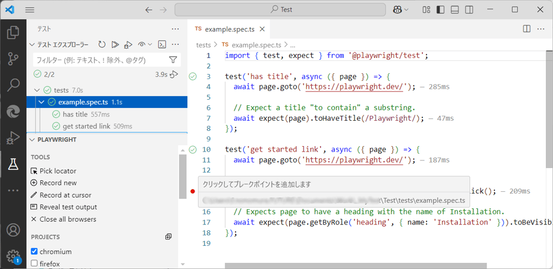Toggle primary side bar visibility
This screenshot has width=553, height=269.
tap(441, 10)
